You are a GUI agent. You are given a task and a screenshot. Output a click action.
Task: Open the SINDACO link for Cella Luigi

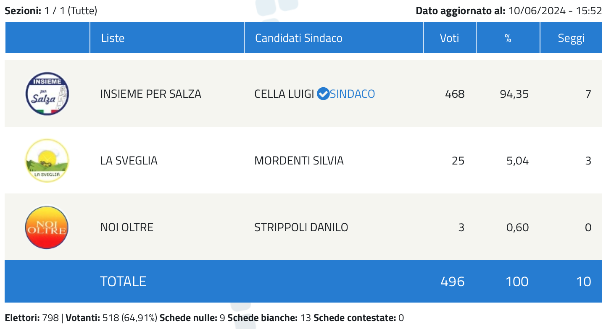point(352,94)
